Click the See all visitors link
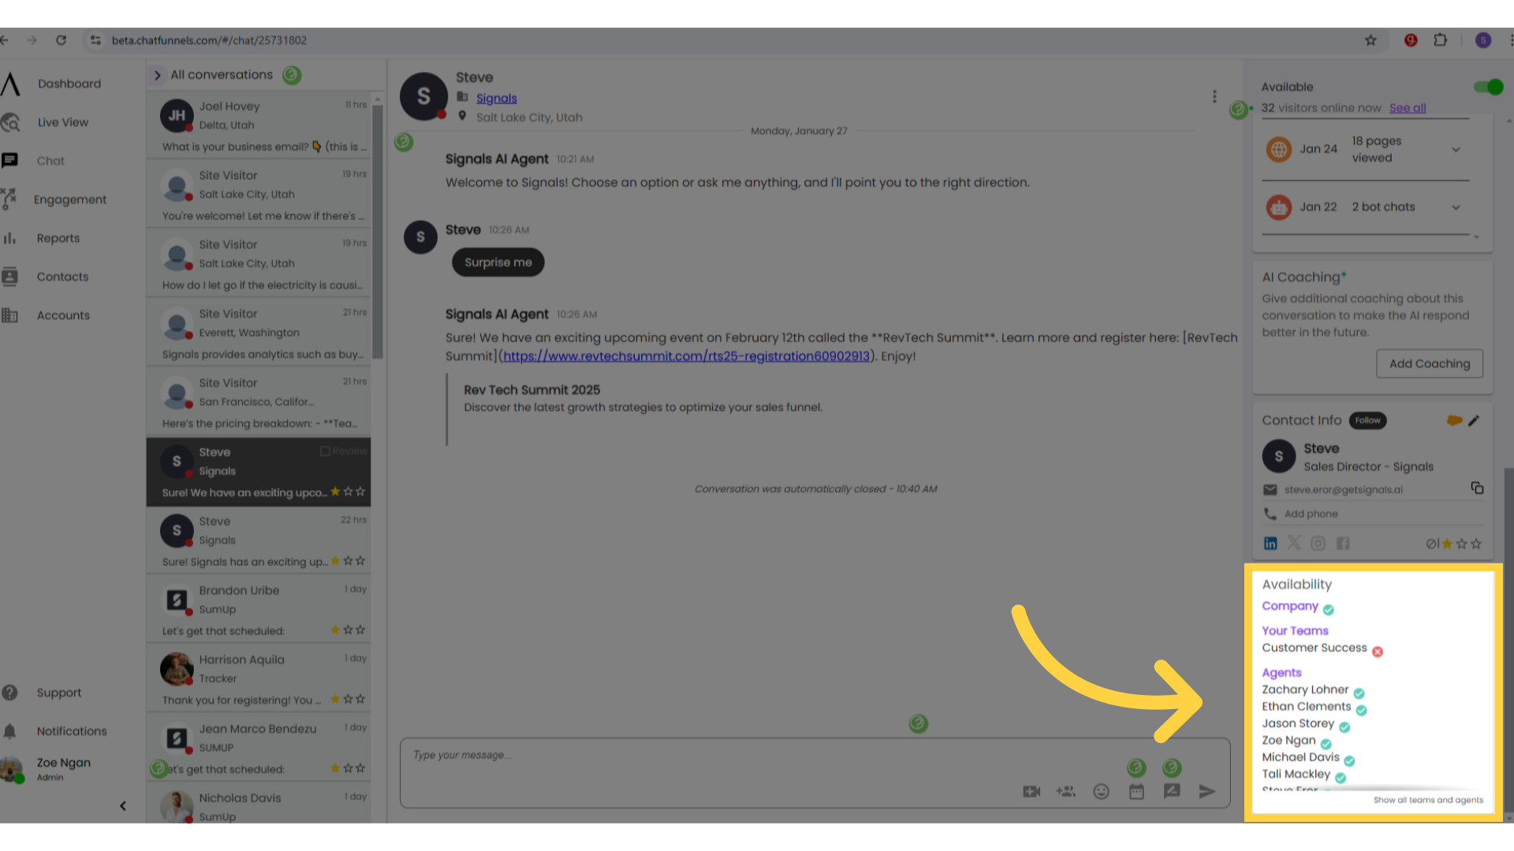This screenshot has height=851, width=1514. (1408, 107)
